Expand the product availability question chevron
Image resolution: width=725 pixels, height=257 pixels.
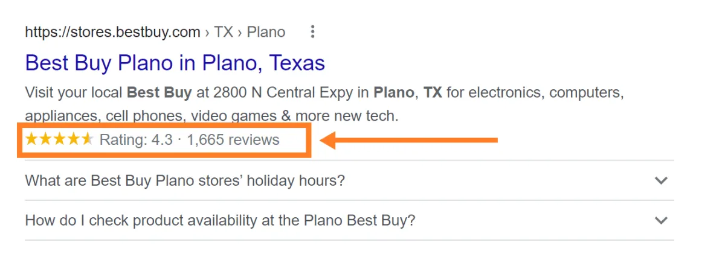point(662,220)
